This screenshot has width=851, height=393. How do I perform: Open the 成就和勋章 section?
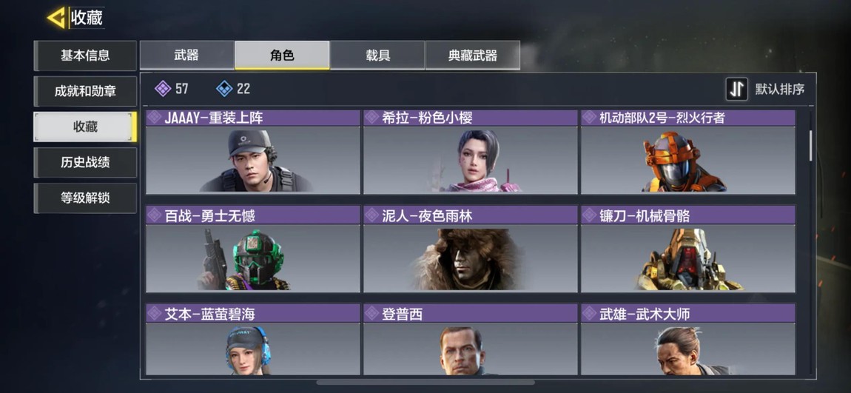(x=85, y=91)
